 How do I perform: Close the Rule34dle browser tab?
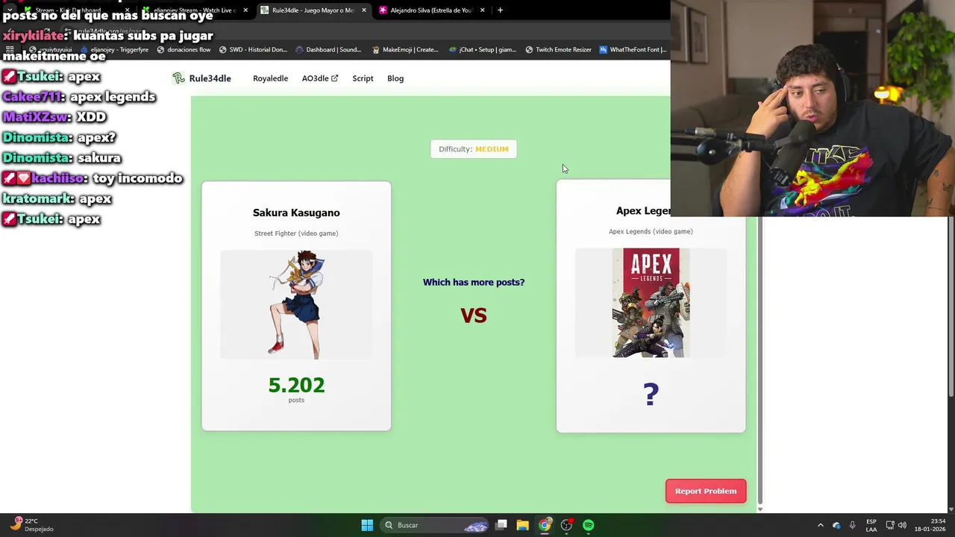(x=364, y=10)
